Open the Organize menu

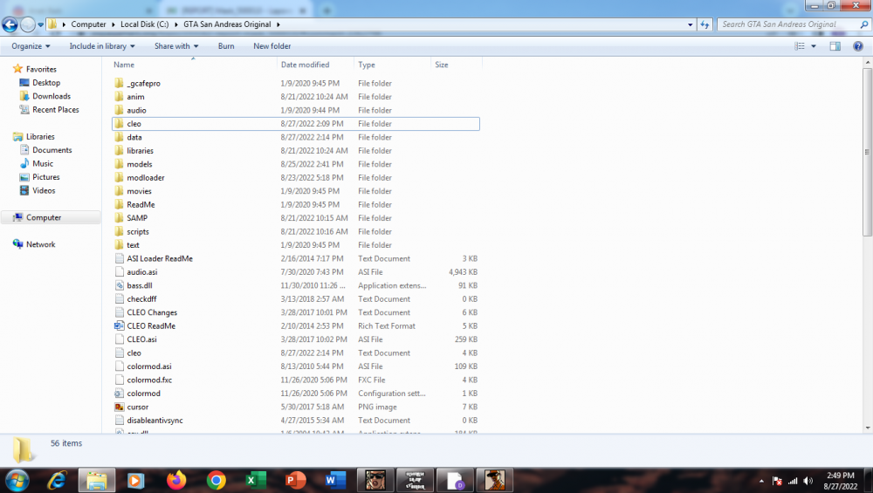click(31, 46)
